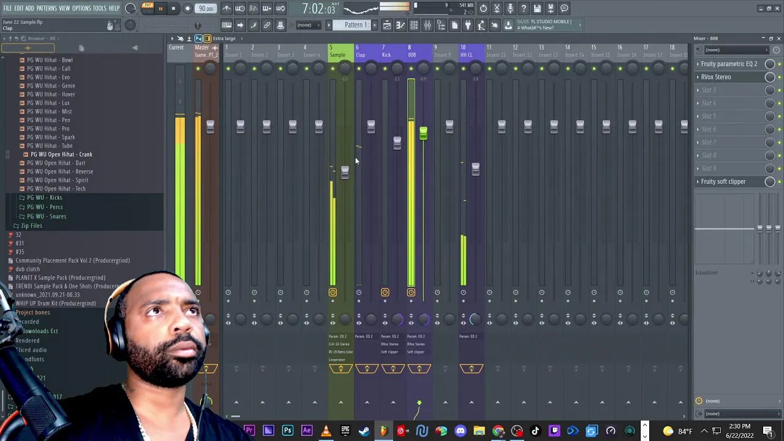This screenshot has width=784, height=441.
Task: Toggle PAT/SONG mode switch
Action: click(x=148, y=8)
